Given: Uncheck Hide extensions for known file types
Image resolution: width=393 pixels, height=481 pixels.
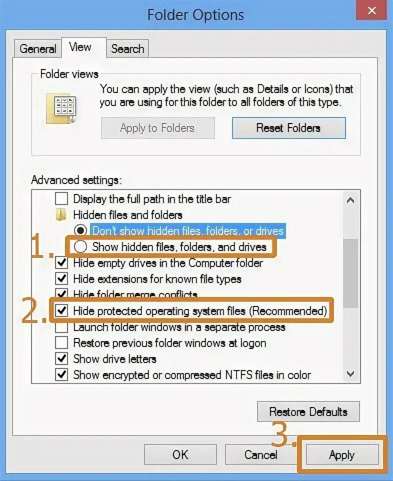Looking at the screenshot, I should [61, 279].
